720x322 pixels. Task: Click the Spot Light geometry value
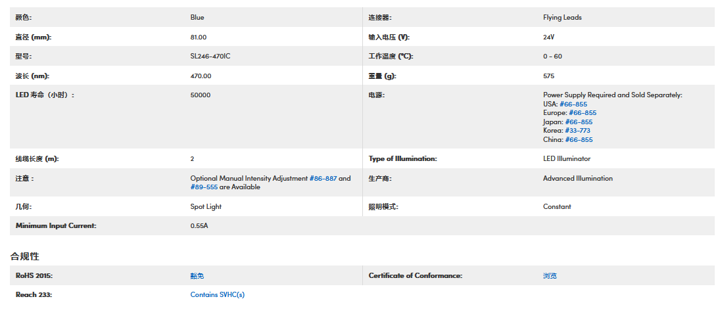click(206, 207)
